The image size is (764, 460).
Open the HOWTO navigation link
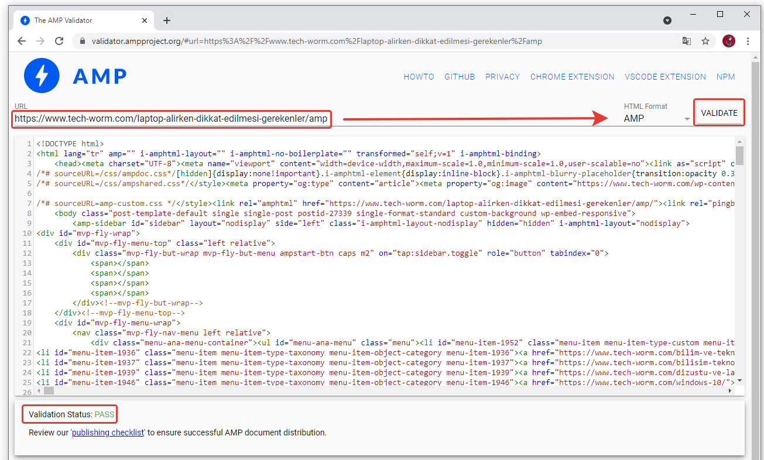coord(419,77)
